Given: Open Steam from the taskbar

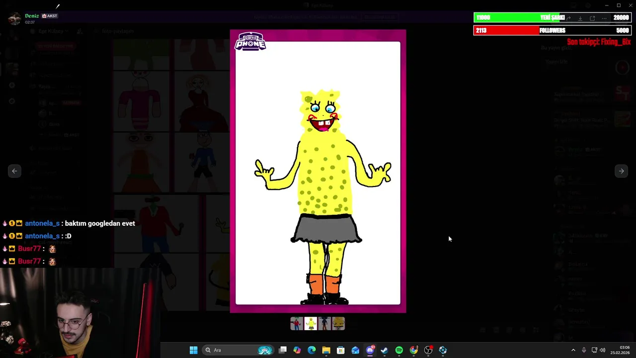Looking at the screenshot, I should coord(385,350).
